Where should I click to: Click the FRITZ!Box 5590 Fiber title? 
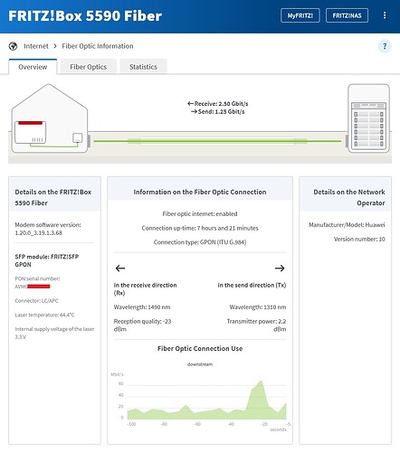(85, 15)
